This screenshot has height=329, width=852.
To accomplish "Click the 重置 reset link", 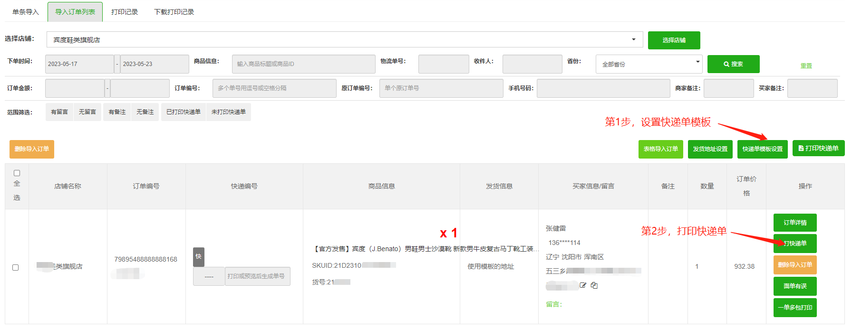I will (806, 66).
